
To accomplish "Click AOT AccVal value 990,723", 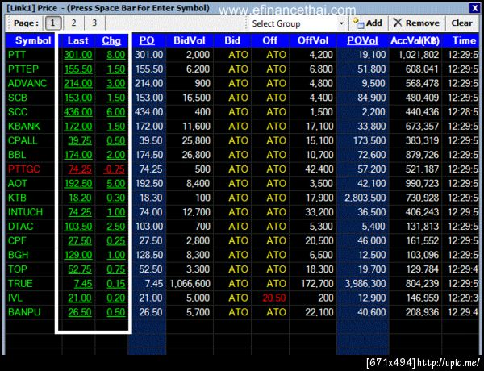I will coord(422,183).
